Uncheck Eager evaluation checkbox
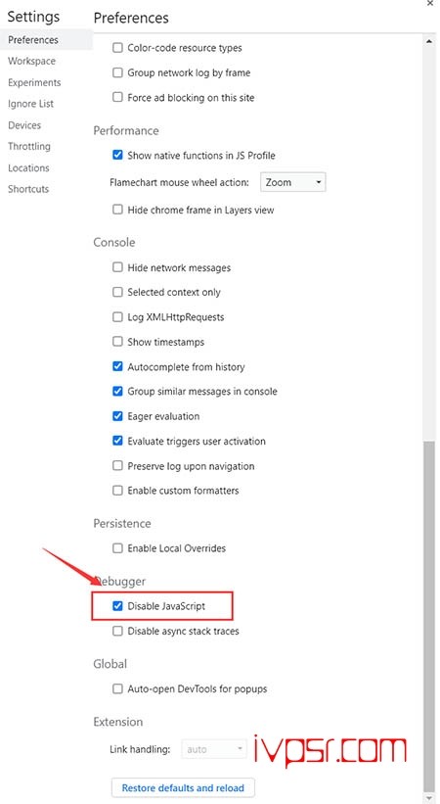 coord(117,416)
